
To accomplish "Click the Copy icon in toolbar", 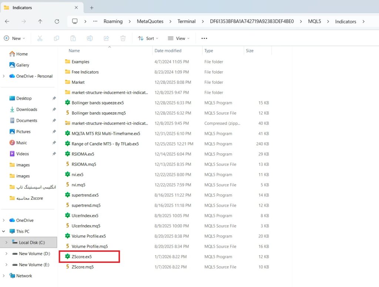I will click(x=56, y=38).
